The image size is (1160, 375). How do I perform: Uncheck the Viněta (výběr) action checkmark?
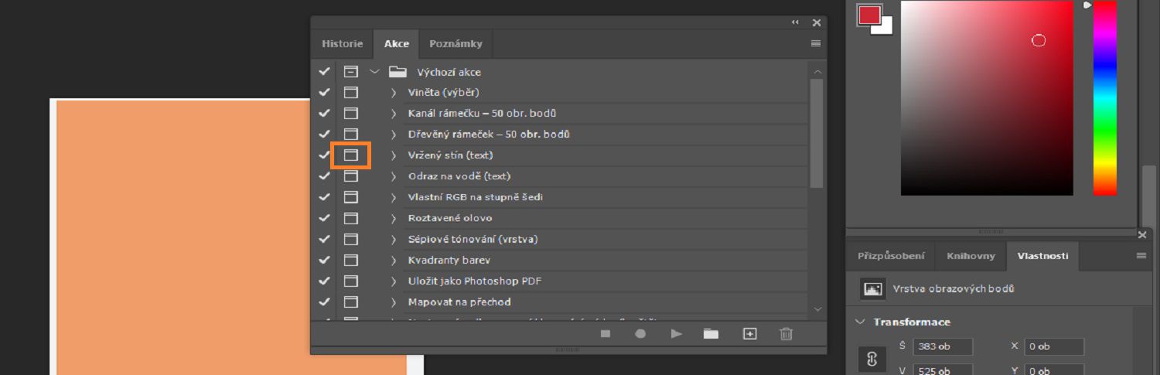[324, 93]
